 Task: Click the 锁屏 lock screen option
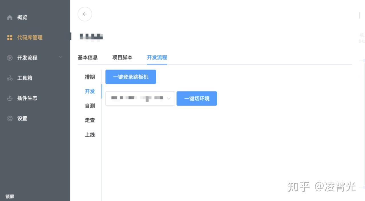10,196
